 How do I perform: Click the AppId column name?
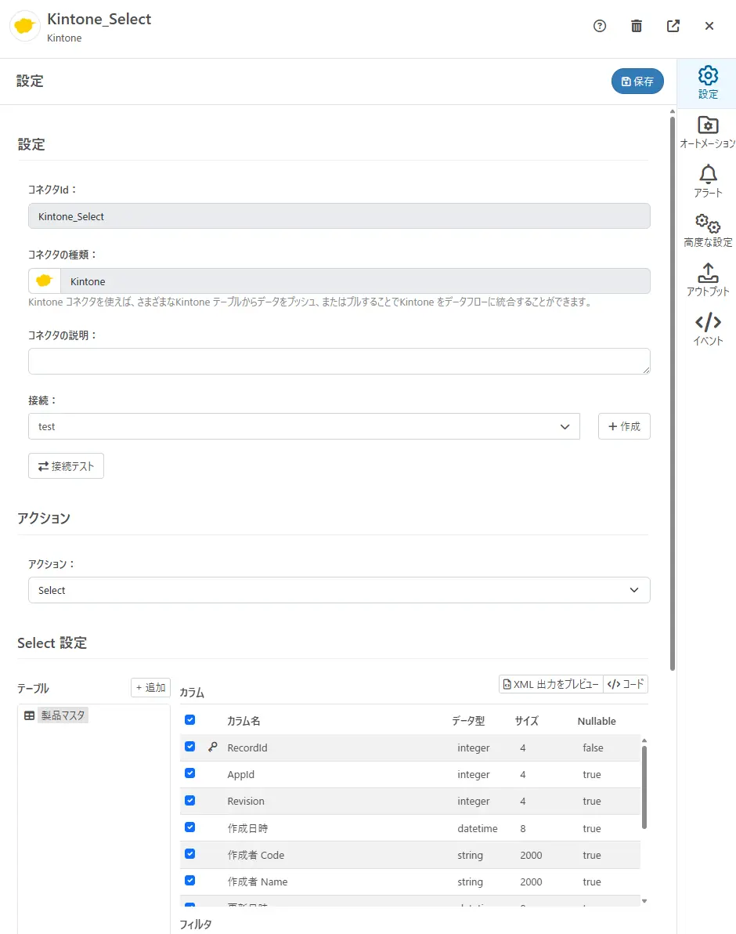[x=240, y=774]
